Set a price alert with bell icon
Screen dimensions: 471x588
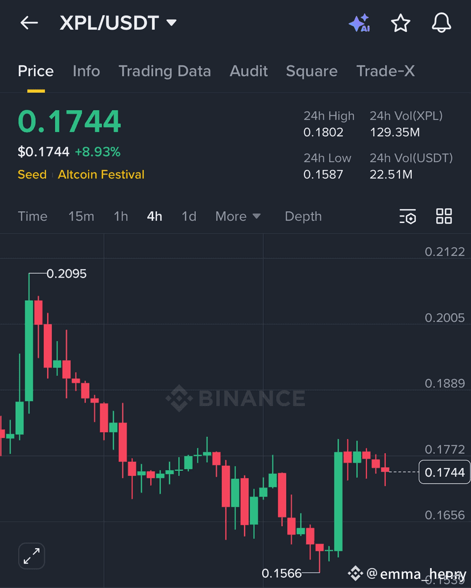point(441,23)
